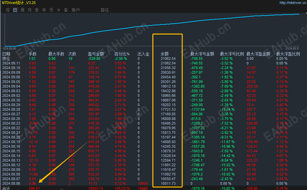Switch to the 季 quarterly tab
The width and height of the screenshot is (307, 190).
click(37, 10)
